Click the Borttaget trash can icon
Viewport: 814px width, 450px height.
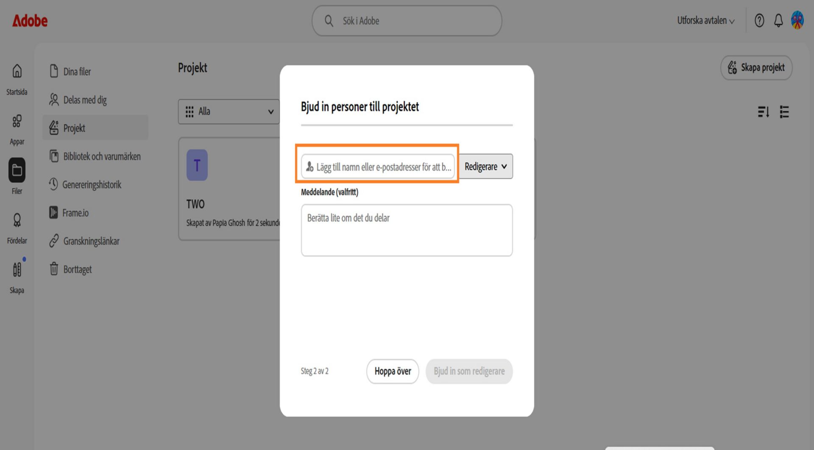coord(54,268)
